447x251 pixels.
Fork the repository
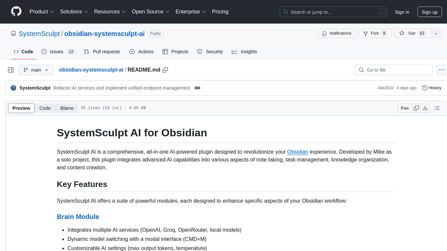point(375,34)
